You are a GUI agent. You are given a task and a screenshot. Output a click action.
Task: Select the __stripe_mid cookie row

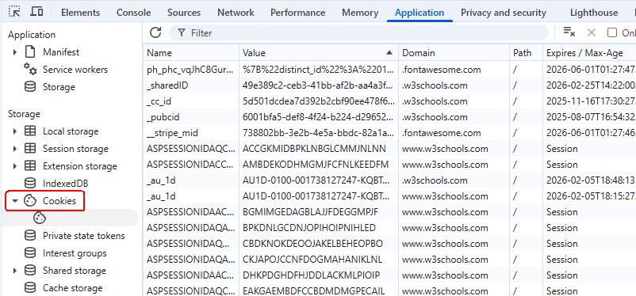pos(389,133)
